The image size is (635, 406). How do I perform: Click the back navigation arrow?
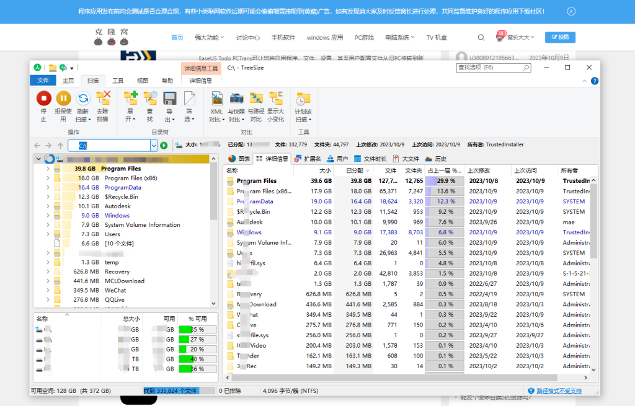pyautogui.click(x=37, y=145)
